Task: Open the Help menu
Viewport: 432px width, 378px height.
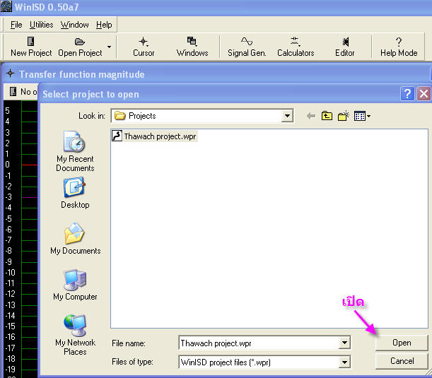Action: 104,25
